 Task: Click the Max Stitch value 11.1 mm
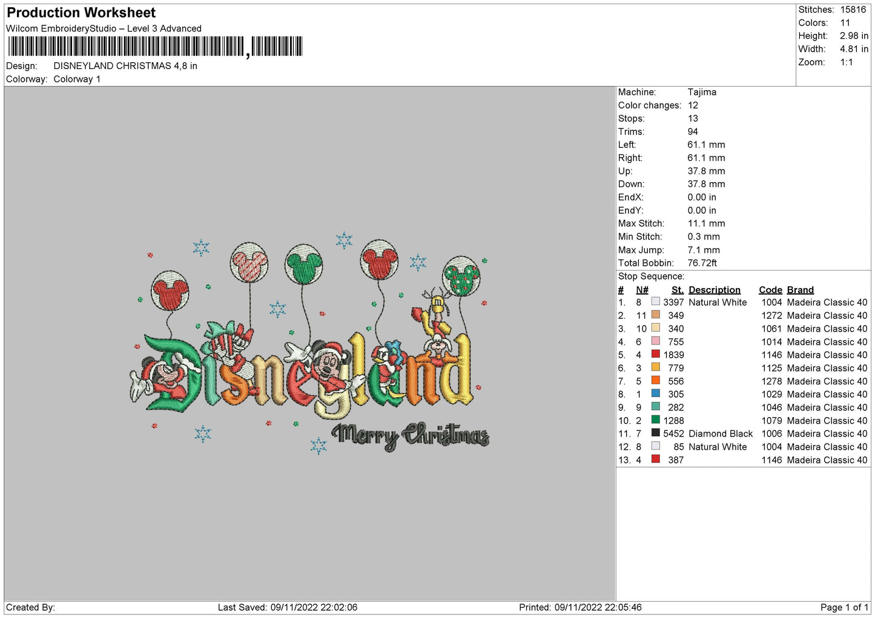pos(706,223)
